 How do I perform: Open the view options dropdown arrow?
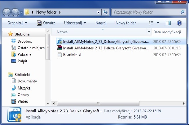(158, 23)
